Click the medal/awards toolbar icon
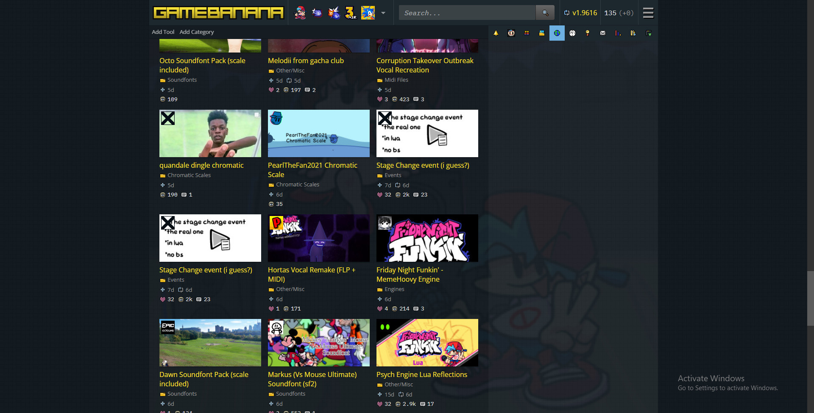The height and width of the screenshot is (413, 814). coord(588,33)
